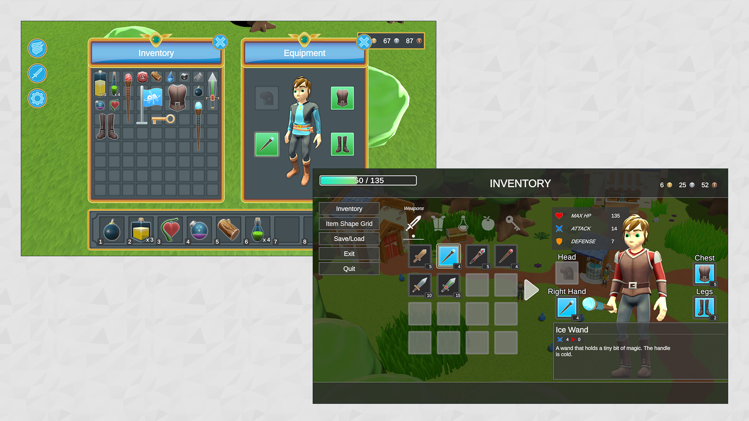Select the Exit menu entry
Viewport: 749px width, 421px height.
(350, 253)
